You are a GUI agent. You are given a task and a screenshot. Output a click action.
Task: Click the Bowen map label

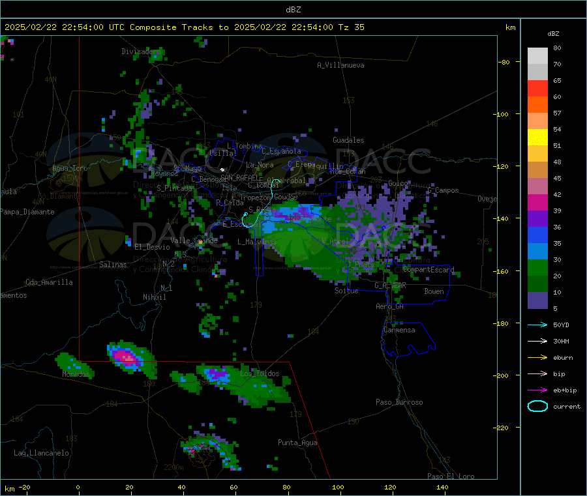tap(434, 291)
